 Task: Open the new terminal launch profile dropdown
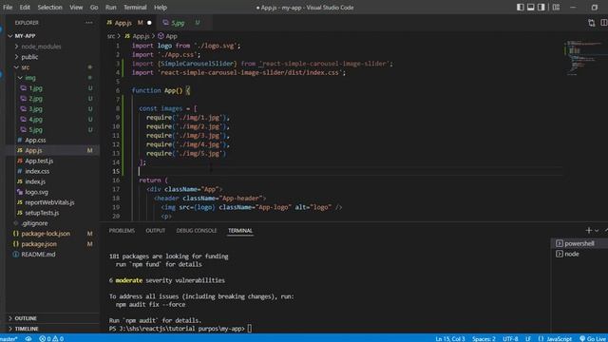point(597,230)
